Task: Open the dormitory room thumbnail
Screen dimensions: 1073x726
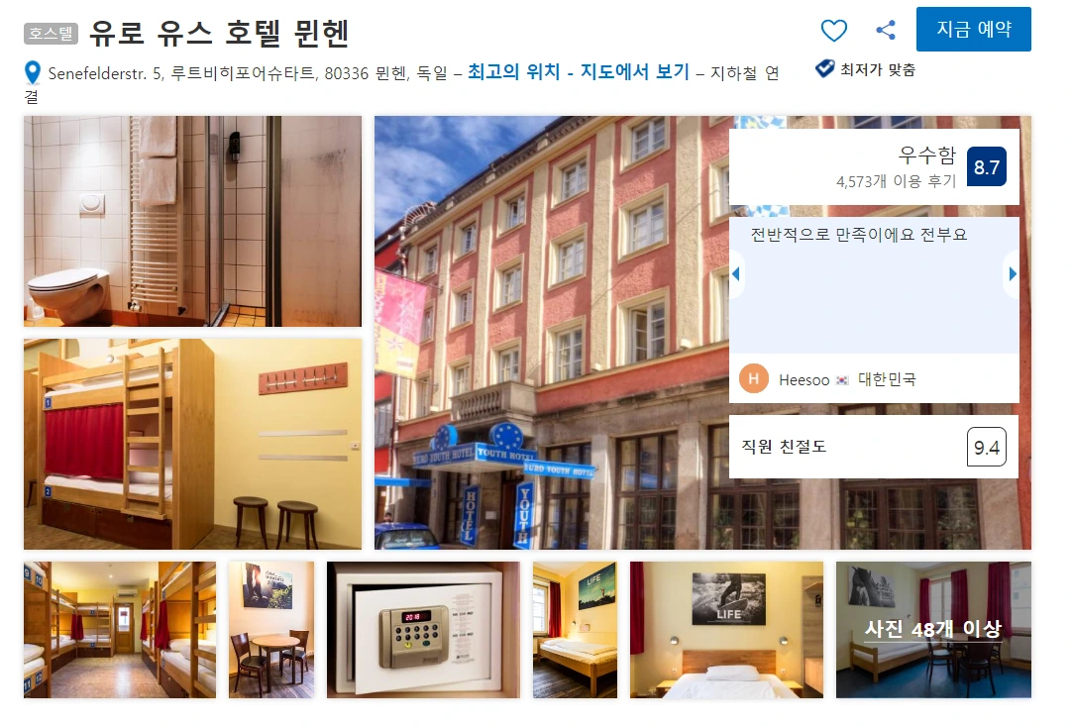Action: pos(120,630)
